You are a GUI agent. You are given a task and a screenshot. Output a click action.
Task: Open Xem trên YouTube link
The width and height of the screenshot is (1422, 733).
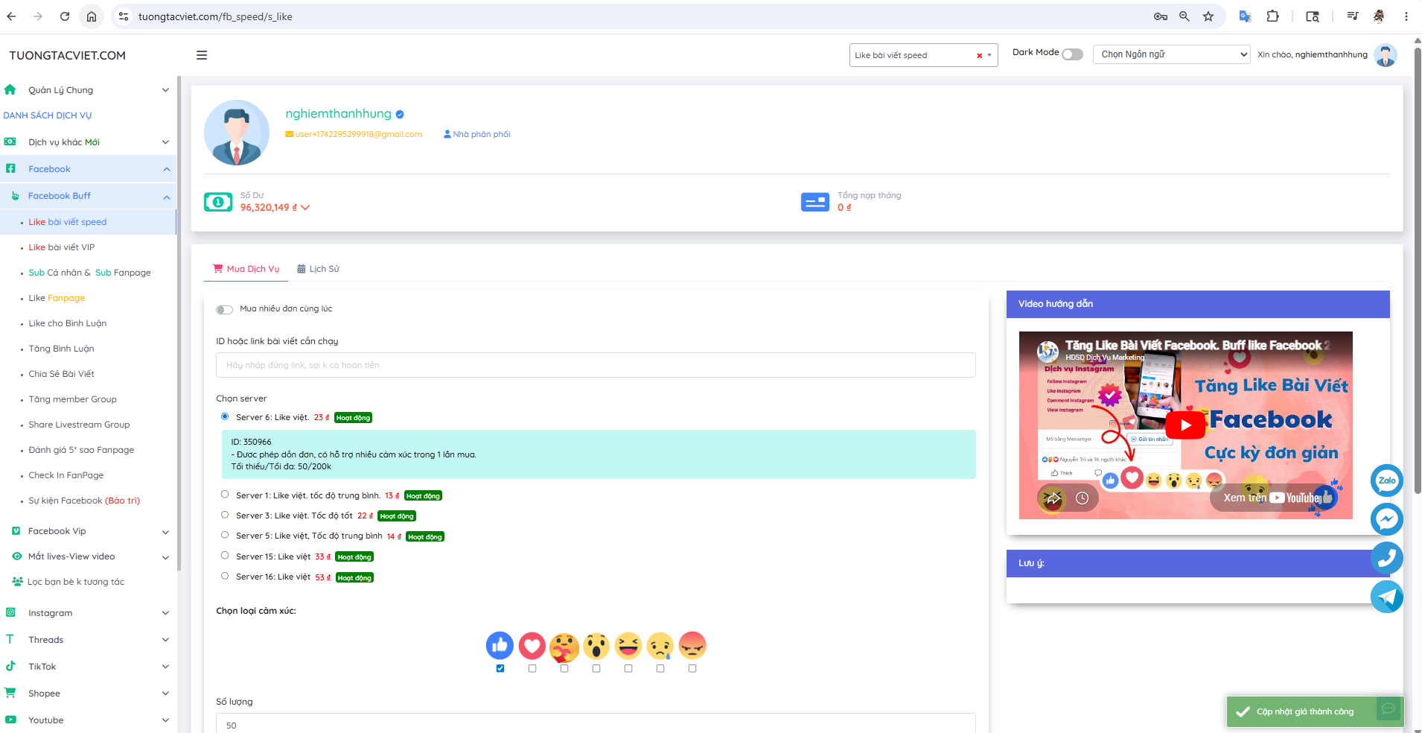coord(1272,498)
